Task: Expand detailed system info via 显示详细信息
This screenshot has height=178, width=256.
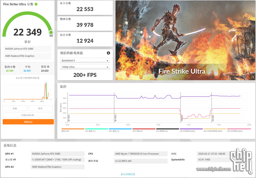Action: pos(128,174)
